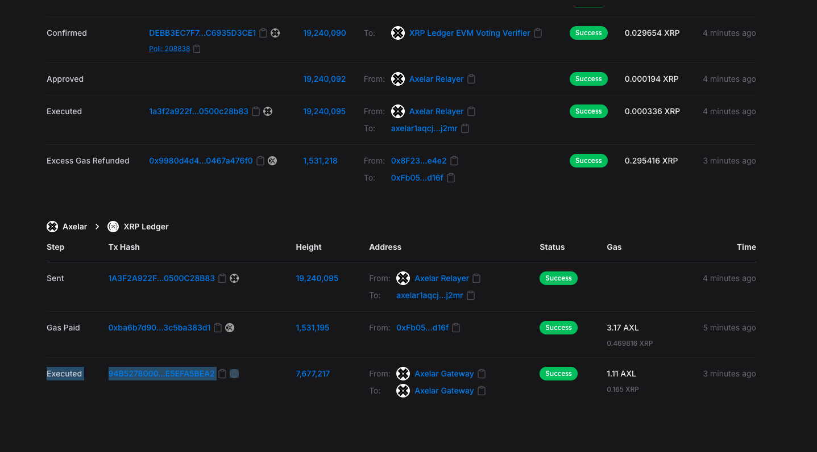The image size is (817, 452).
Task: Open Axelar Relayer link in Approved row
Action: pyautogui.click(x=437, y=79)
